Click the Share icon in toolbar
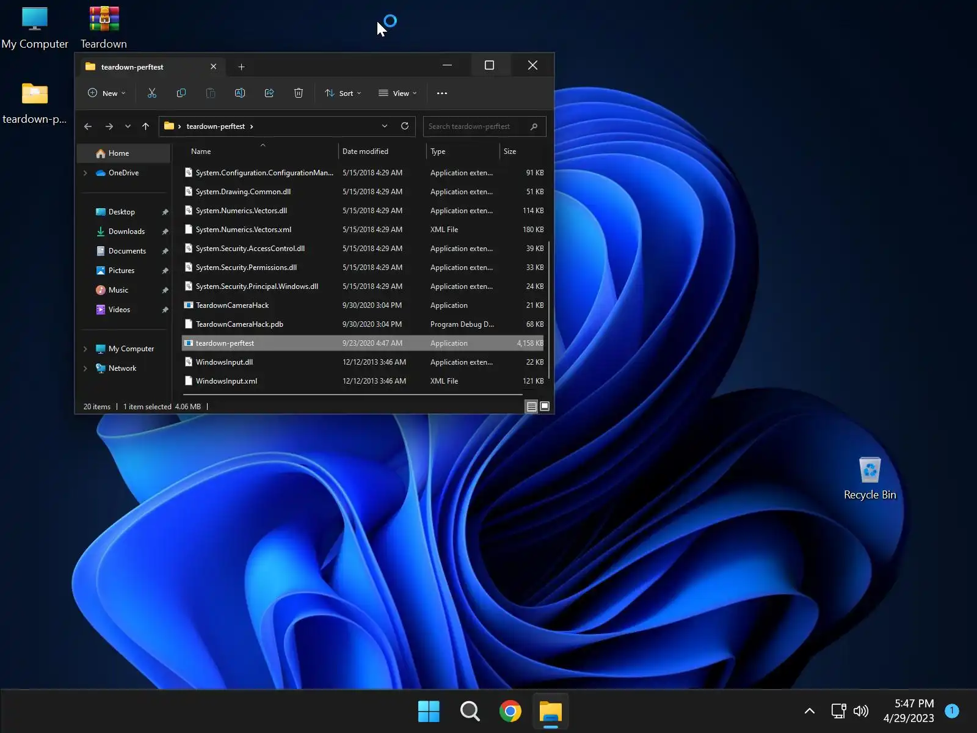Image resolution: width=977 pixels, height=733 pixels. point(269,93)
